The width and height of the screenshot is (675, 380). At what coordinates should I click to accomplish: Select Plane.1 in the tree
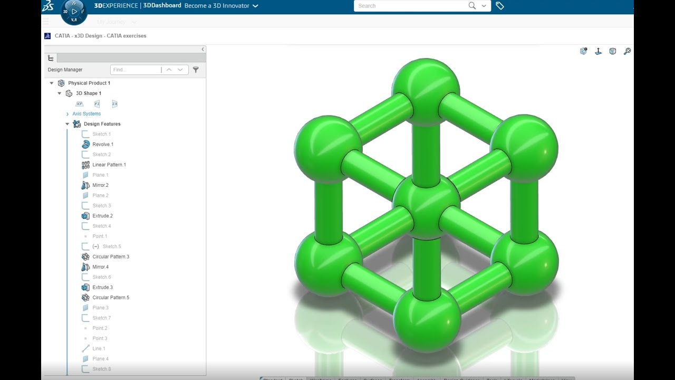coord(100,175)
